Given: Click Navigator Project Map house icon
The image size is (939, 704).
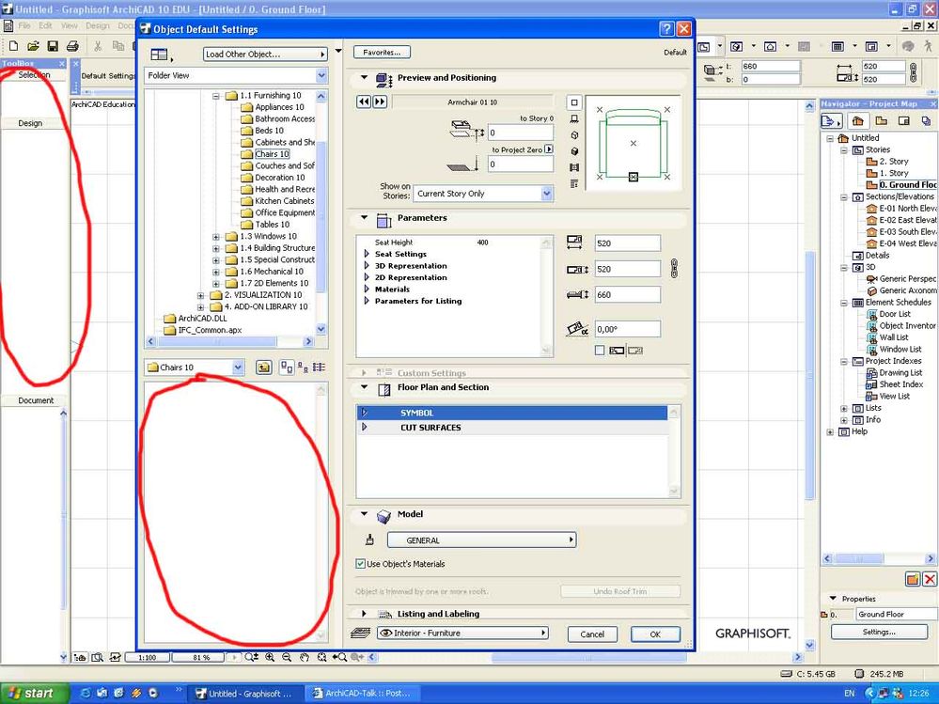Looking at the screenshot, I should (x=857, y=121).
